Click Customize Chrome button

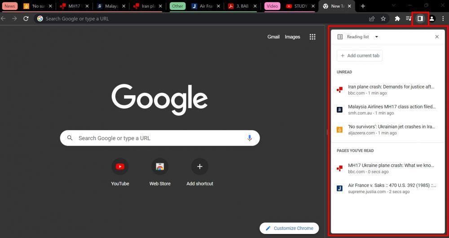click(289, 228)
